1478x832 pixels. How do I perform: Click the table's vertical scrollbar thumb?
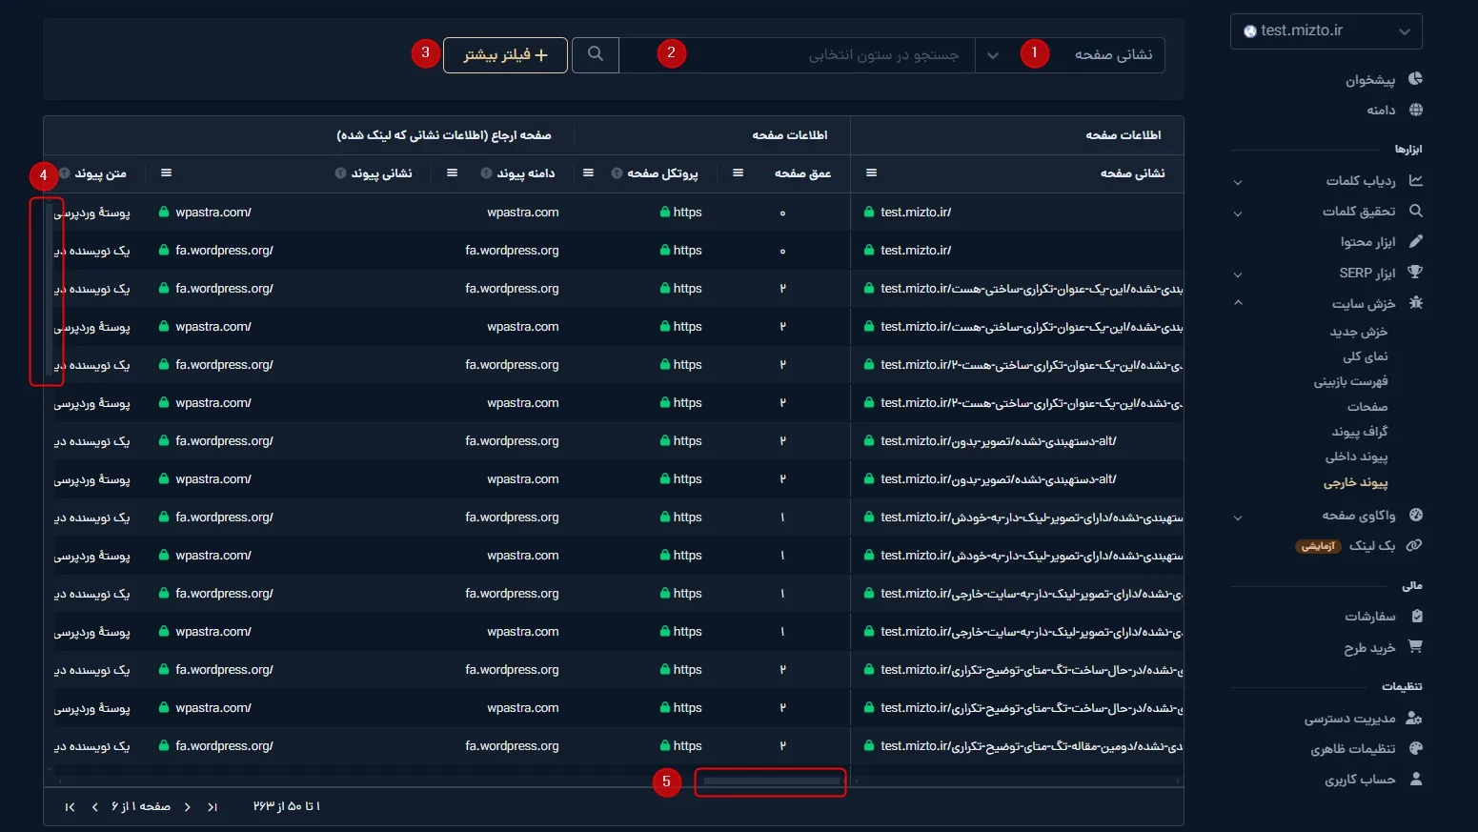(49, 289)
